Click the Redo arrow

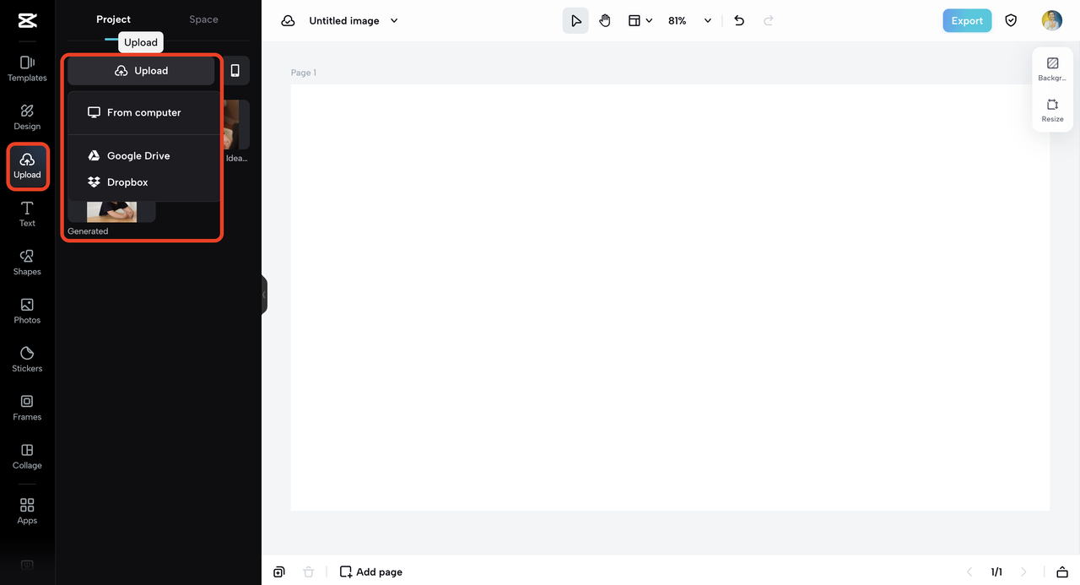(768, 20)
